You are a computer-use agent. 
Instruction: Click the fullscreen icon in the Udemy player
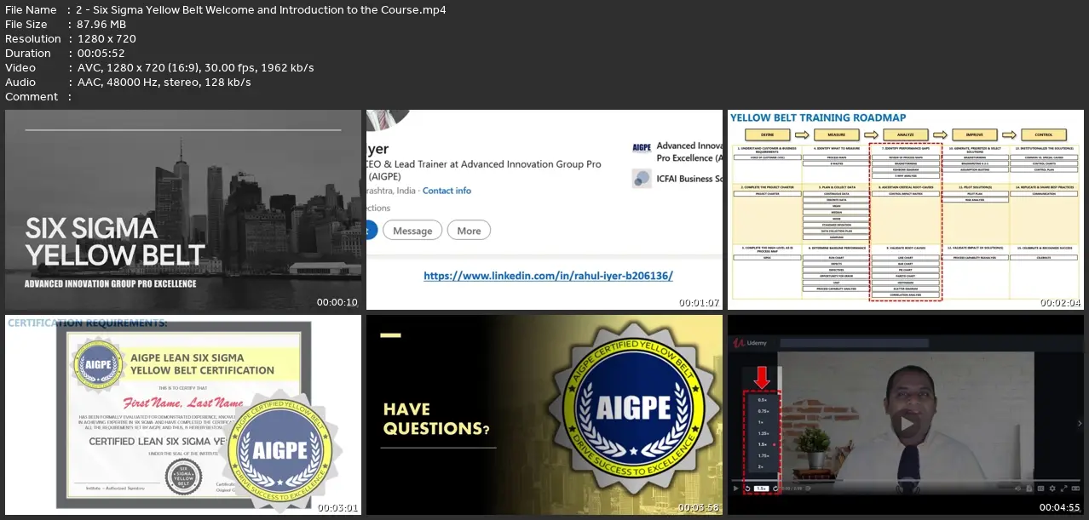click(1062, 489)
